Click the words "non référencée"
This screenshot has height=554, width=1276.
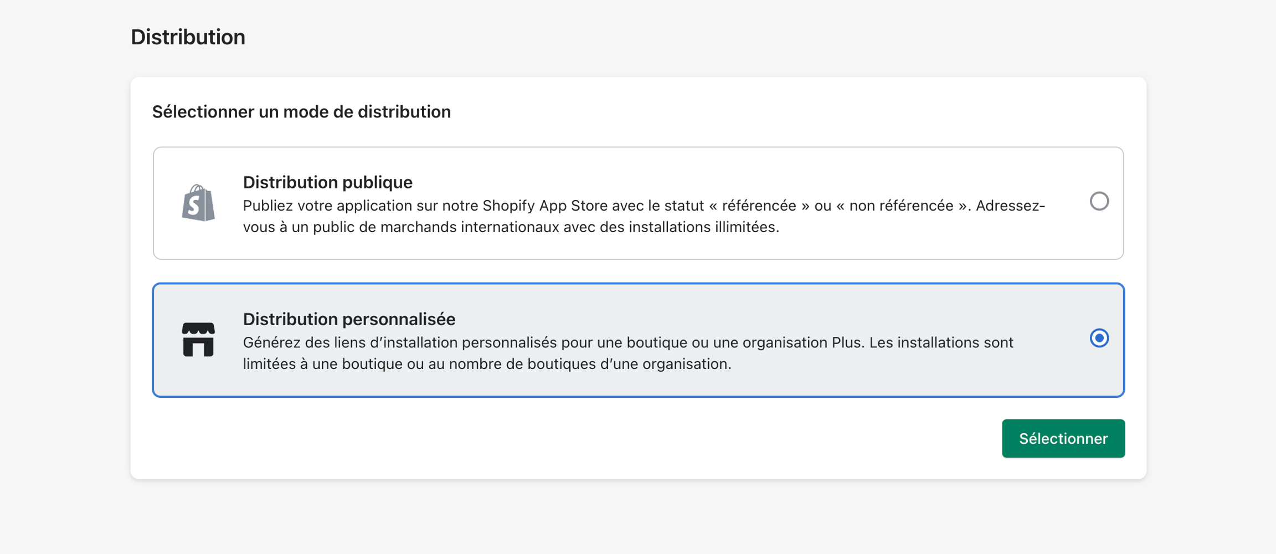tap(901, 206)
